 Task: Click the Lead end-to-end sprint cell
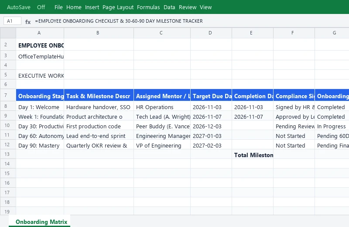click(x=99, y=136)
